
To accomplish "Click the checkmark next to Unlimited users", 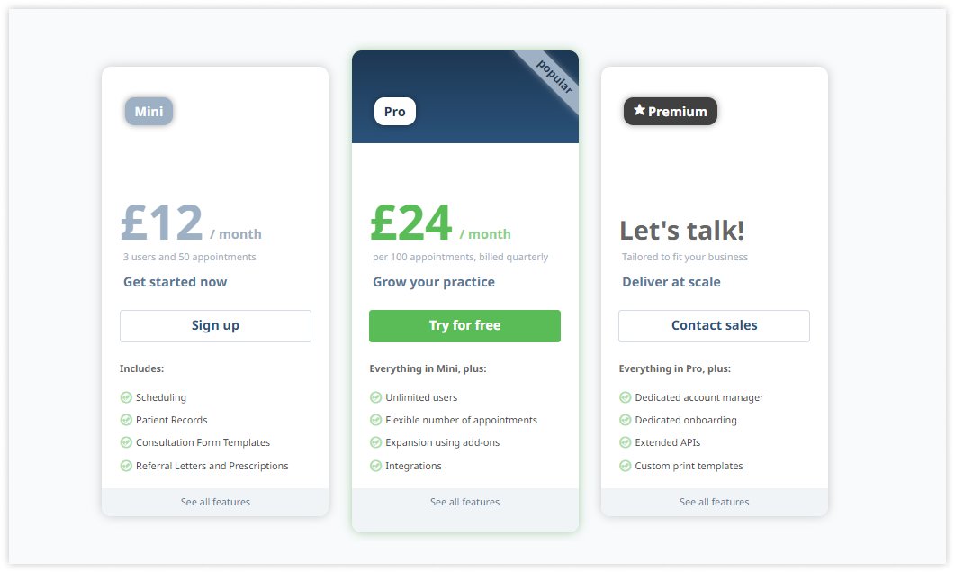I will tap(375, 397).
